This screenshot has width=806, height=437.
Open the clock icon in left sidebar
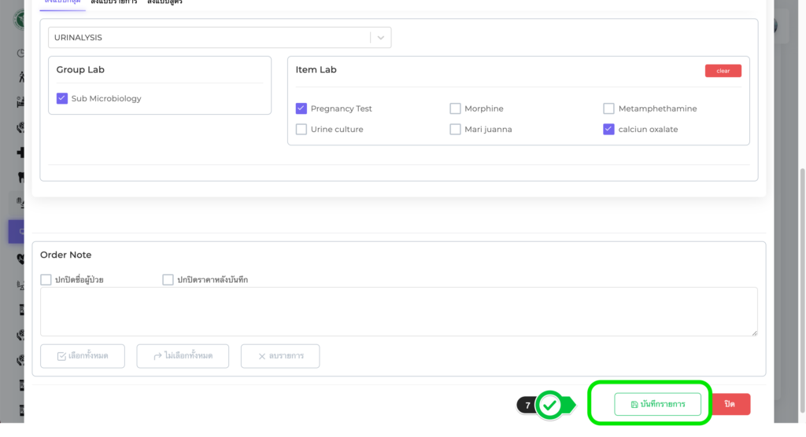(20, 53)
